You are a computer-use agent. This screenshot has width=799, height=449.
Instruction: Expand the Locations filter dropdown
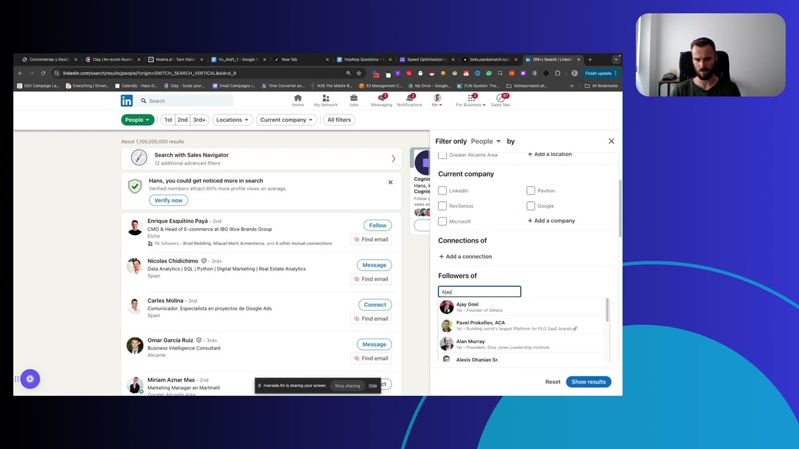pos(232,120)
